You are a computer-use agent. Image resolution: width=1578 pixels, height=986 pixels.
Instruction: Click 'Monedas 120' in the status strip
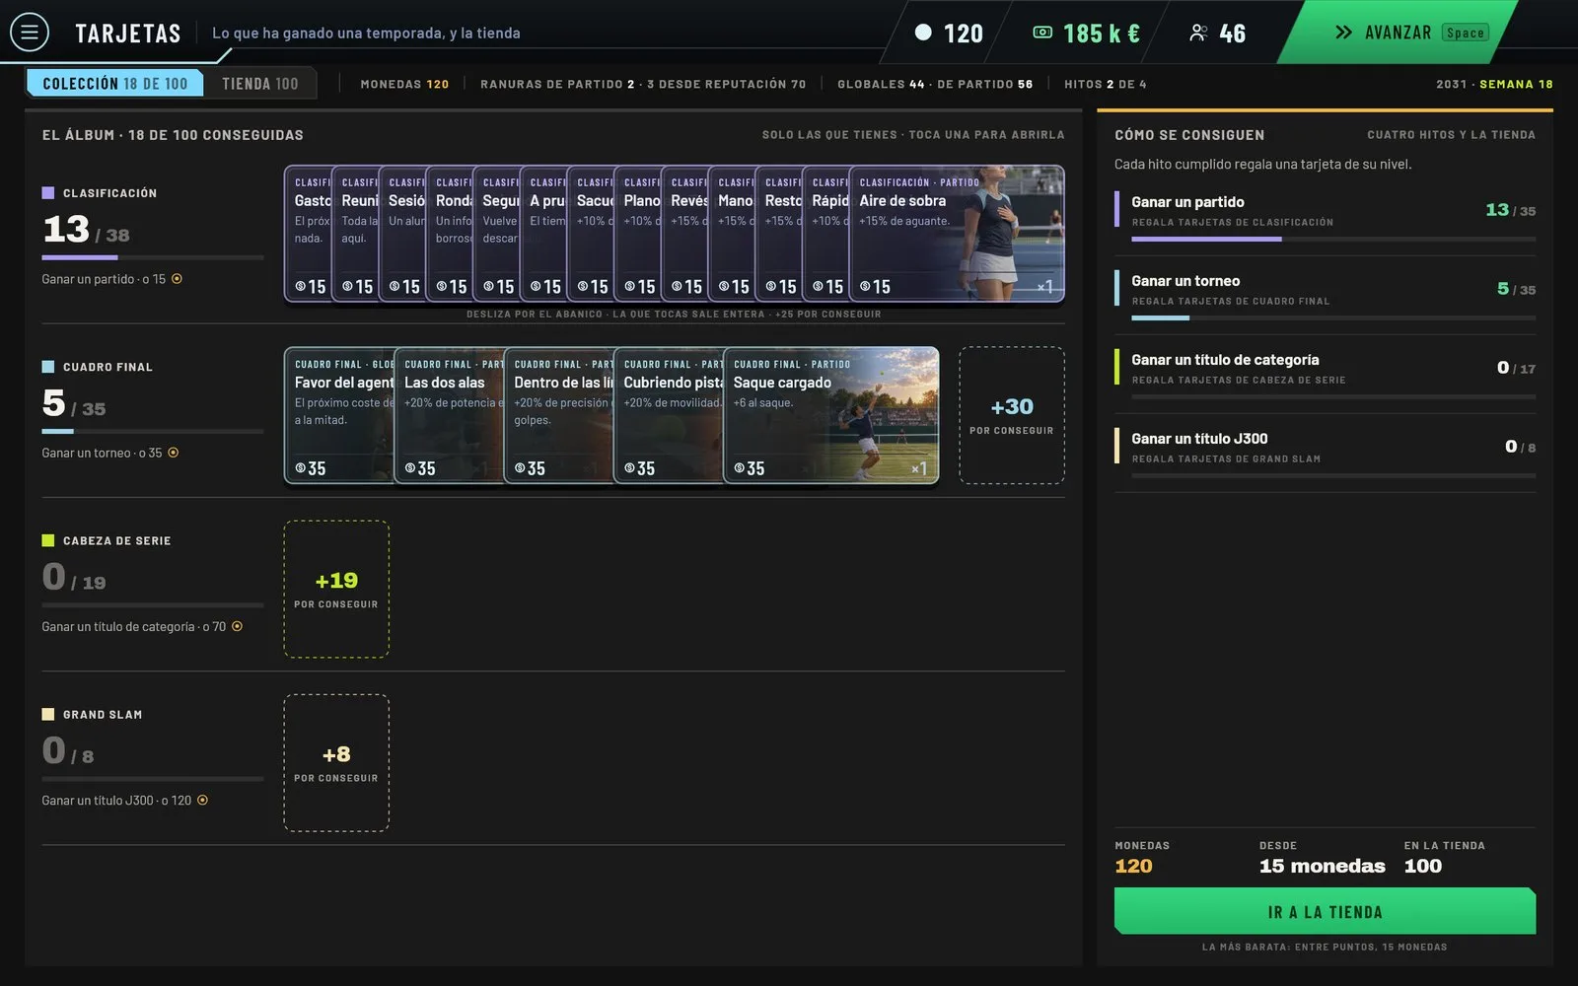(x=404, y=84)
